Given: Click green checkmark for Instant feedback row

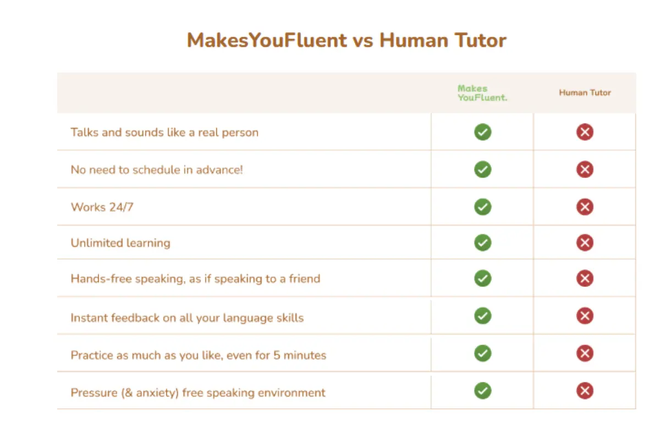Looking at the screenshot, I should point(482,316).
